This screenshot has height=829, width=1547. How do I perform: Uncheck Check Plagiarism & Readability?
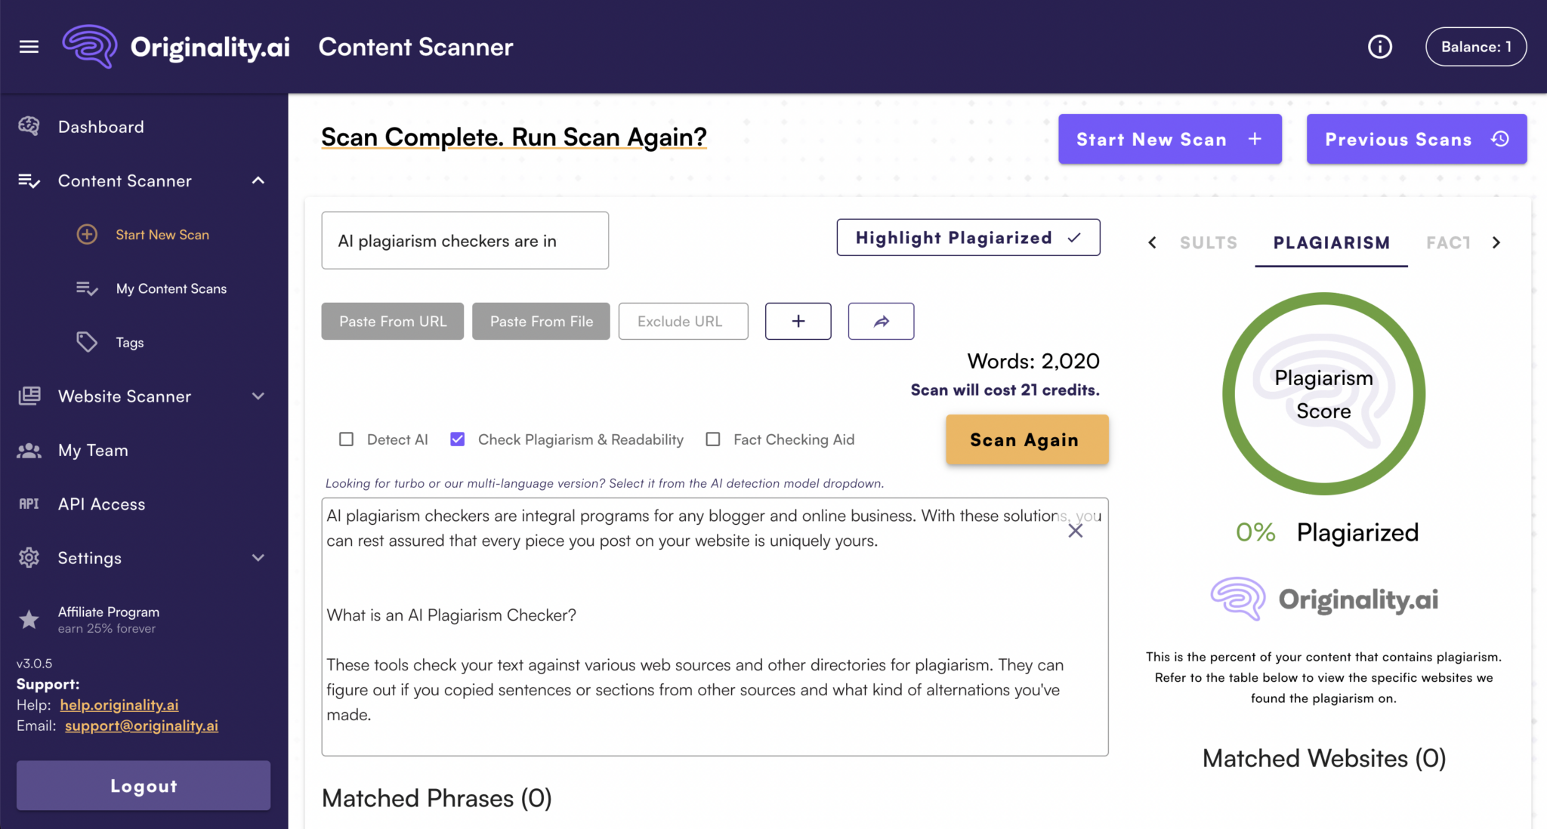click(x=458, y=439)
